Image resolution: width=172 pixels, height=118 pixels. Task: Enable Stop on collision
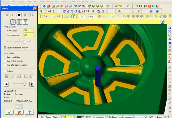(5, 57)
